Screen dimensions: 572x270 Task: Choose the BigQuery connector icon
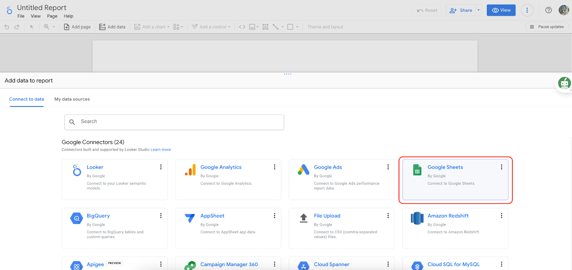pos(77,218)
